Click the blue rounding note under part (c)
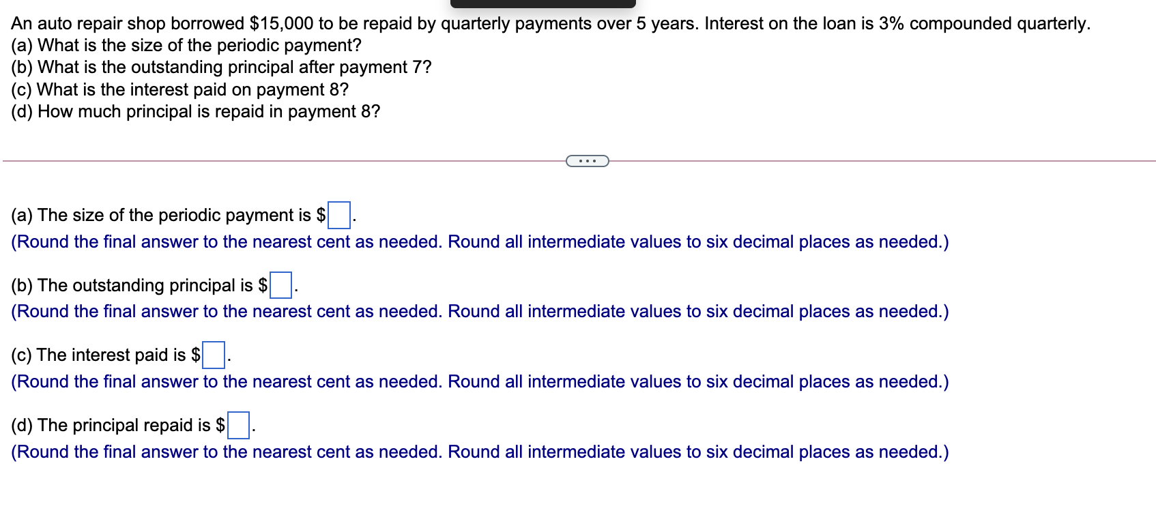Image resolution: width=1156 pixels, height=513 pixels. point(480,381)
